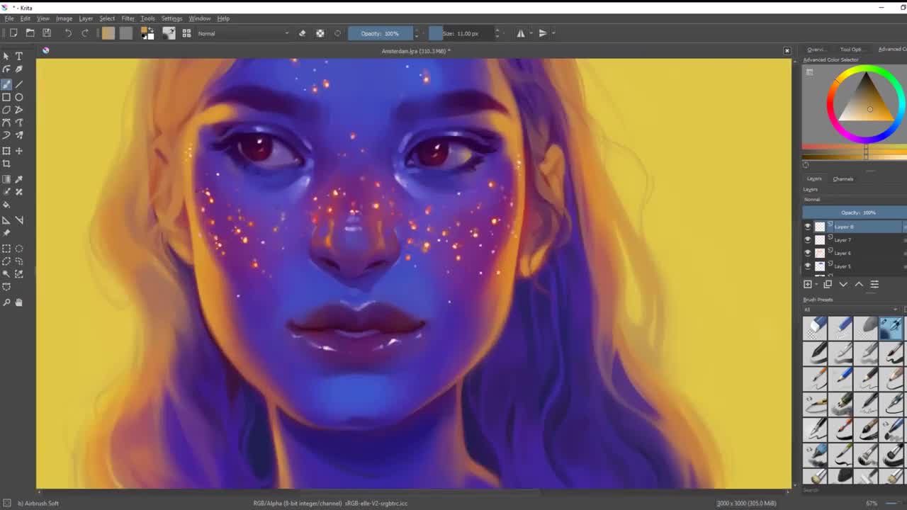Open the layer blending mode dropdown

point(855,200)
